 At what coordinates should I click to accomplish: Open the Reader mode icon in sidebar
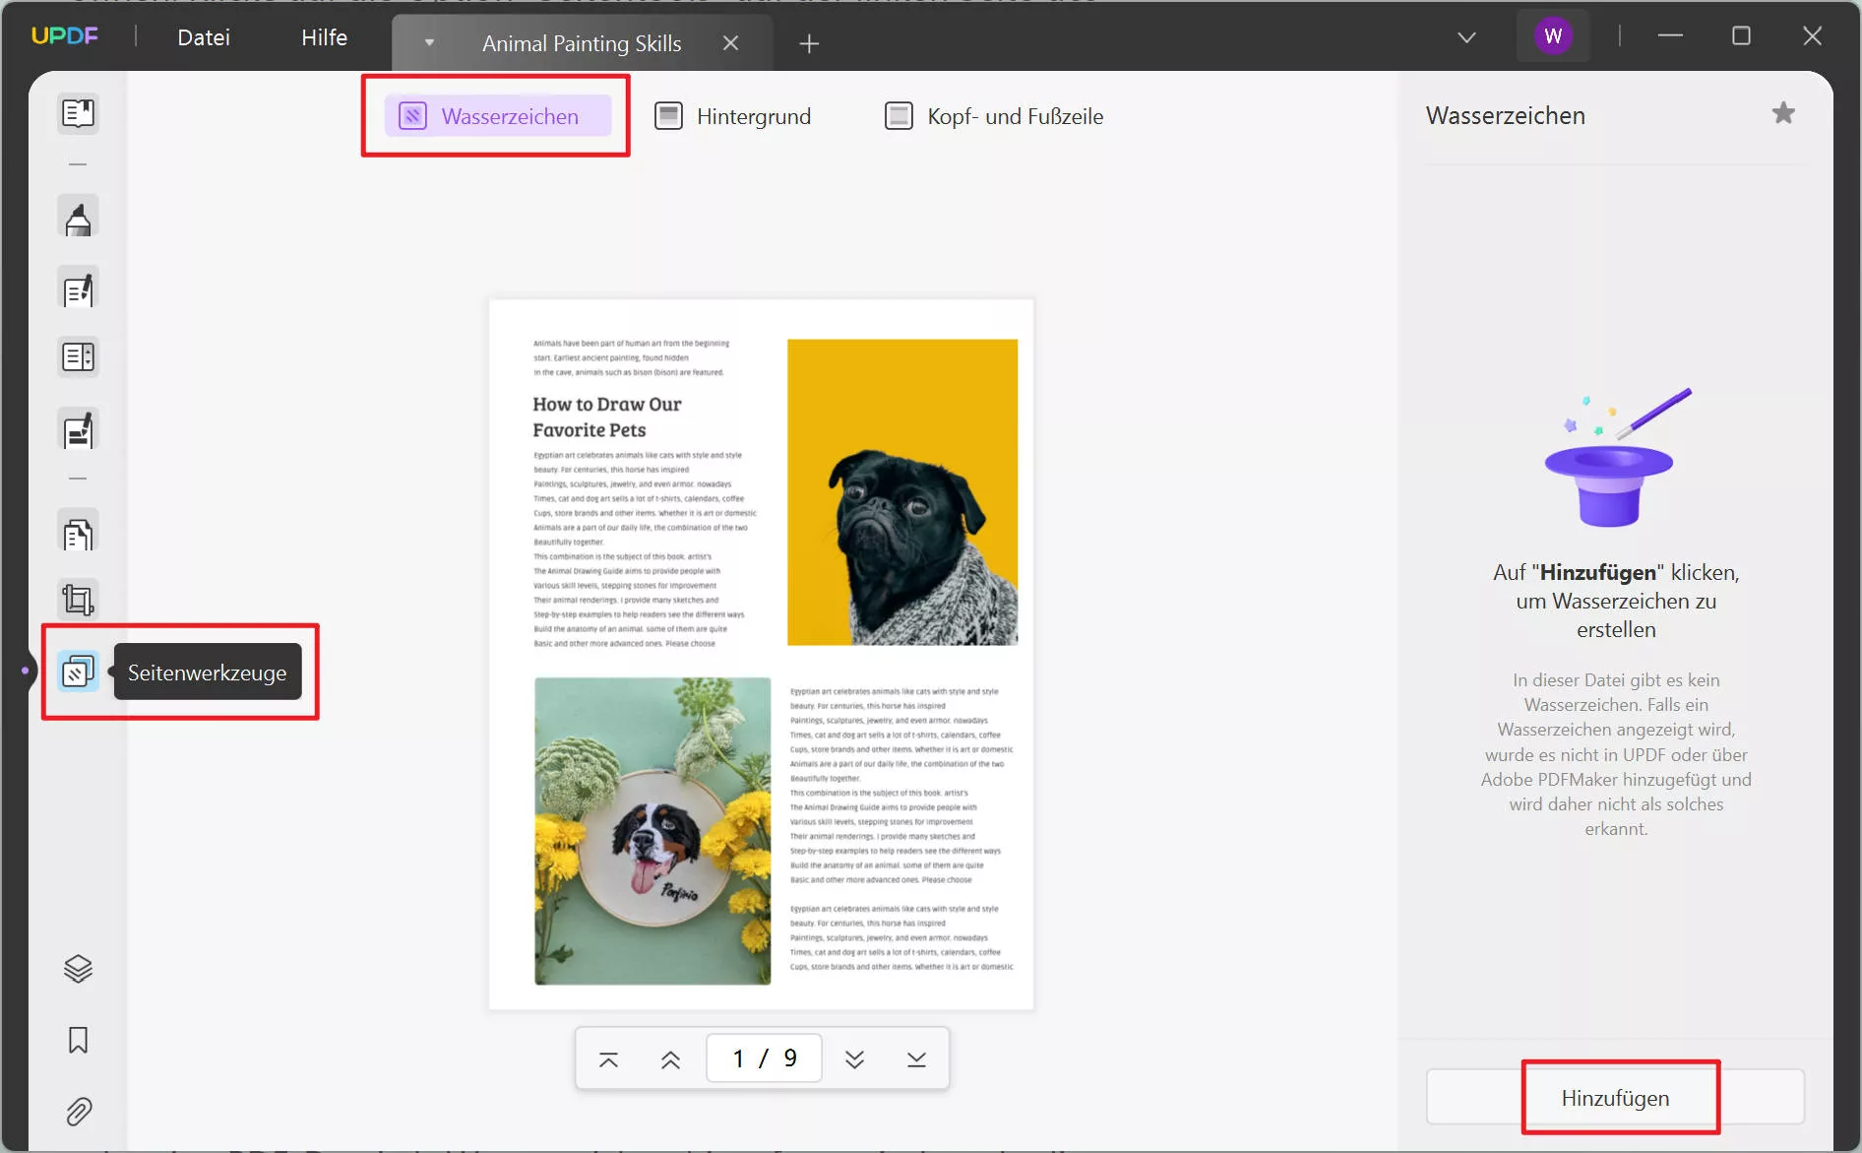click(78, 113)
